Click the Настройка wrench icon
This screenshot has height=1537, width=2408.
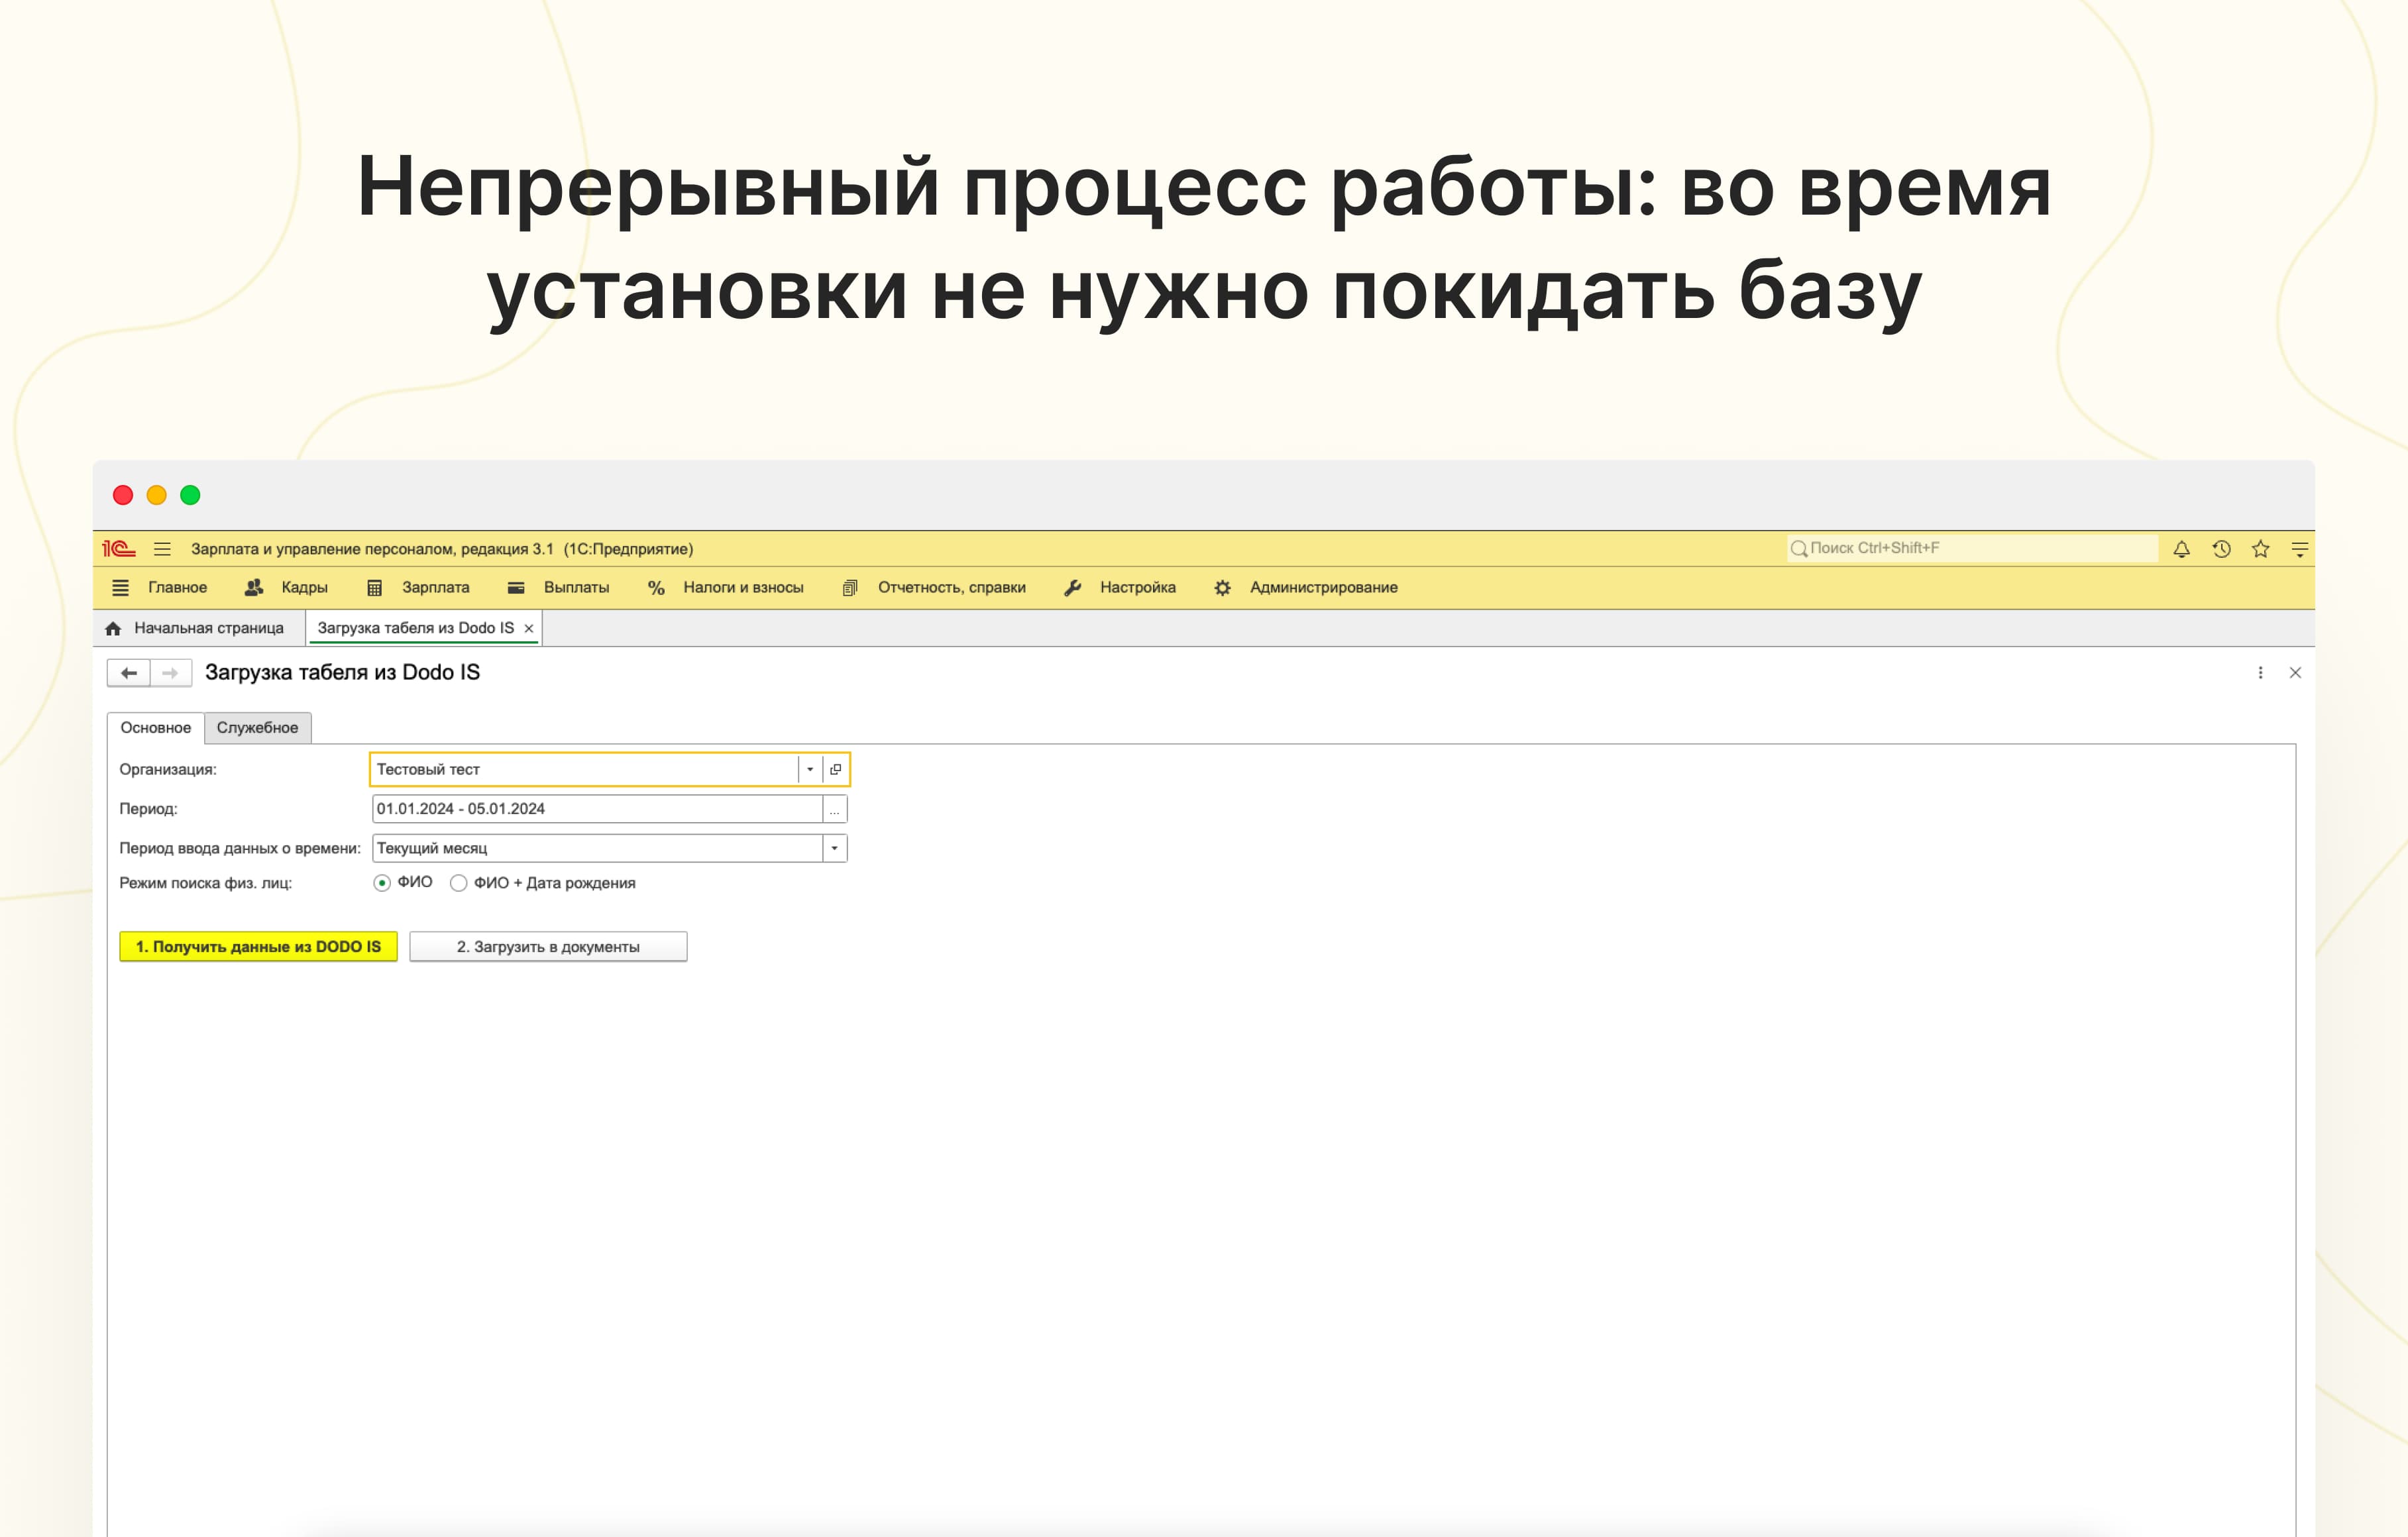click(1072, 588)
